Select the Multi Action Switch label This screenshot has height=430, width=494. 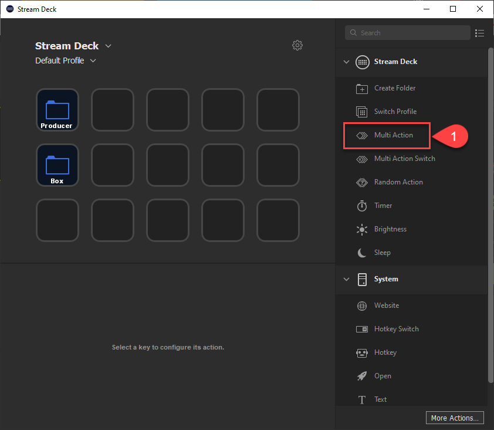[x=404, y=159]
